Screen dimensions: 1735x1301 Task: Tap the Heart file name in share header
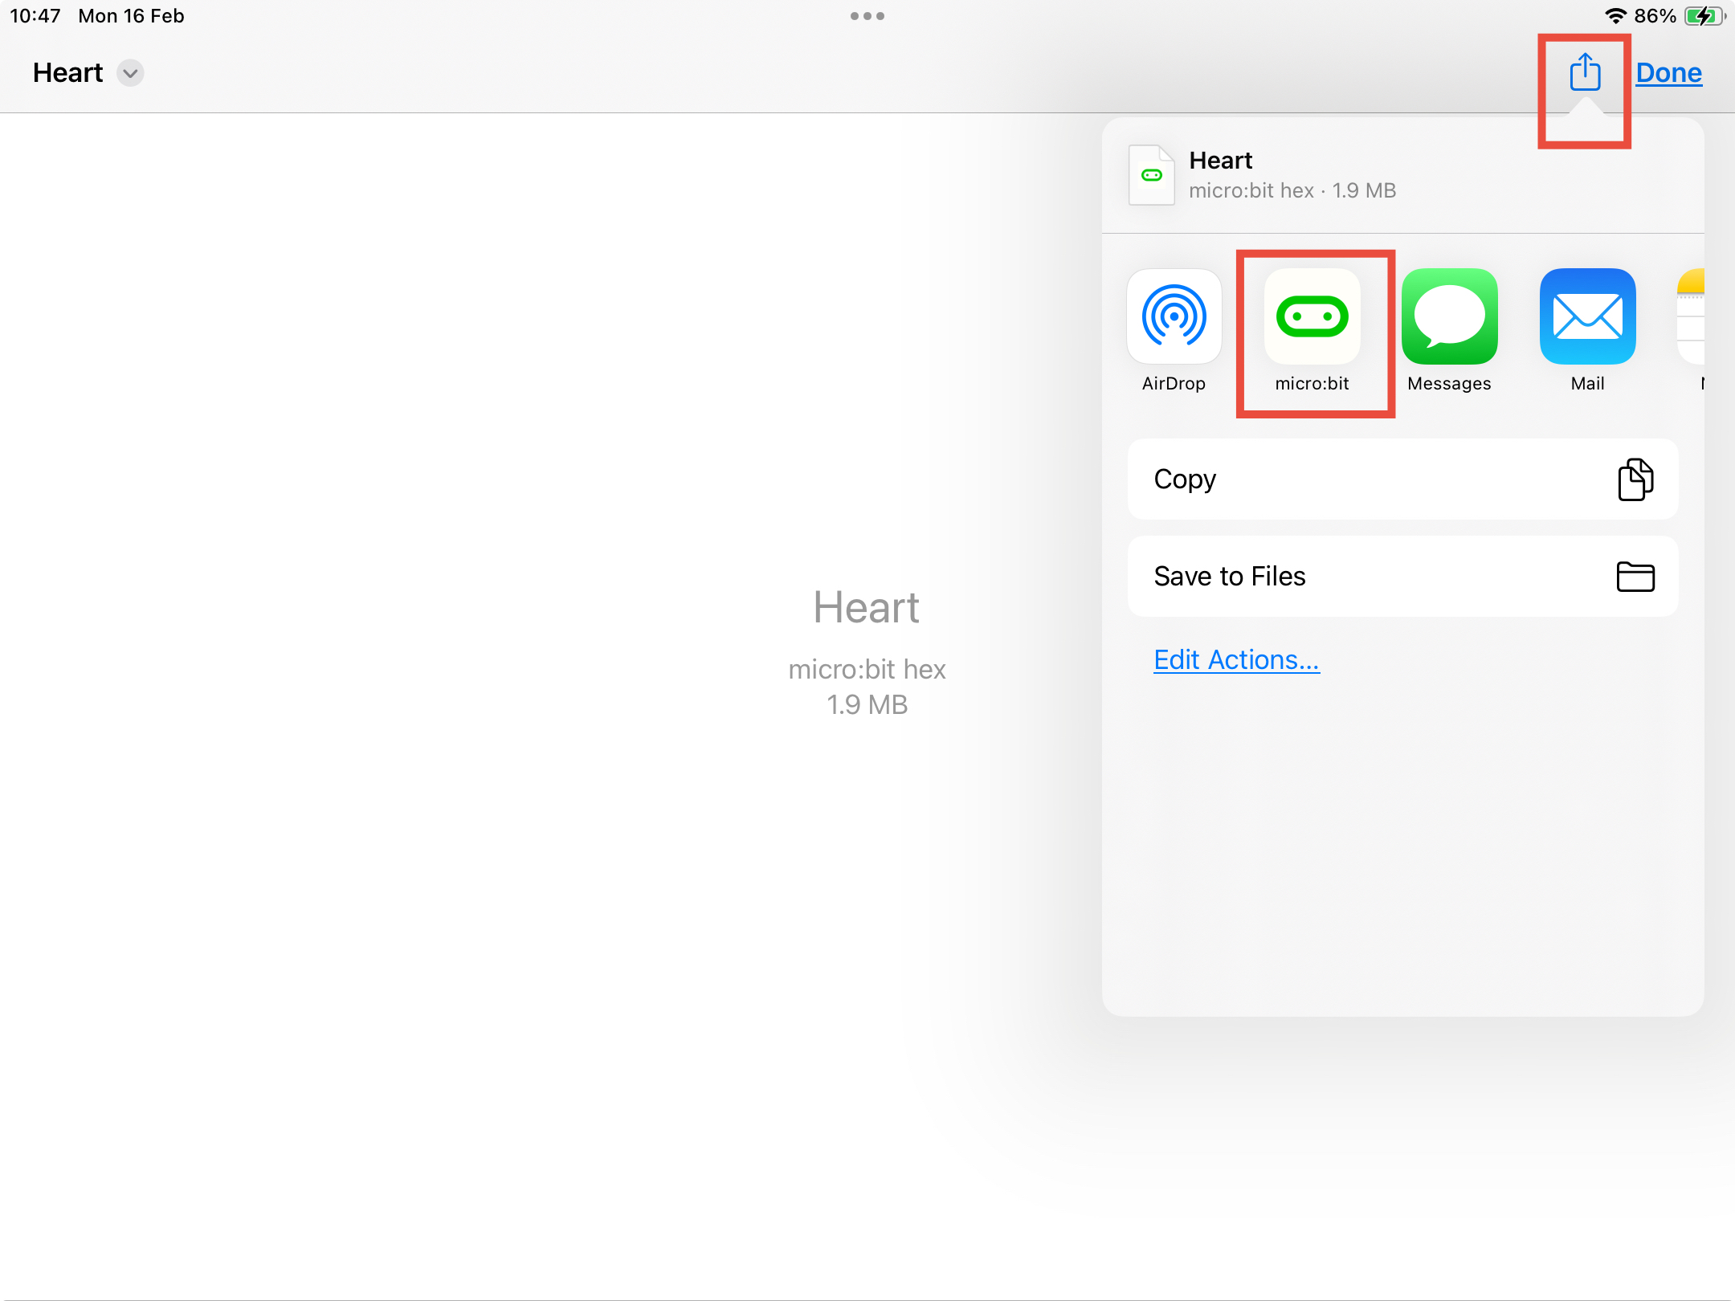pyautogui.click(x=1220, y=161)
